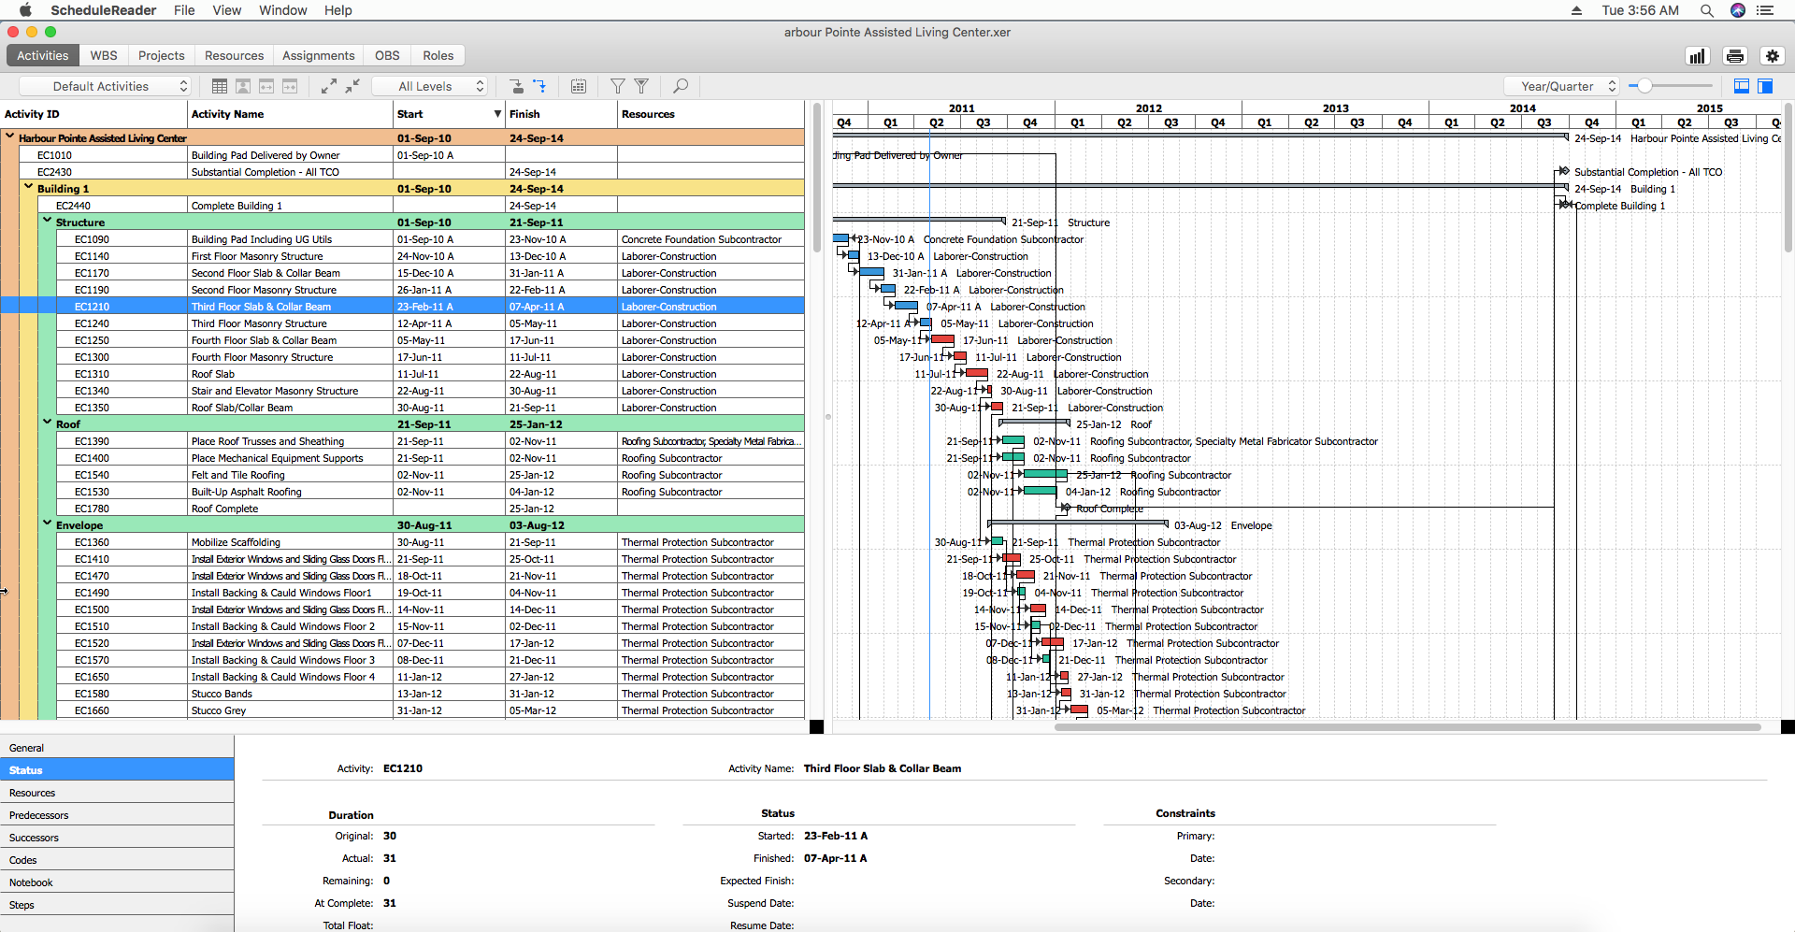Collapse the Structure group row
Viewport: 1795px width, 932px height.
[48, 222]
